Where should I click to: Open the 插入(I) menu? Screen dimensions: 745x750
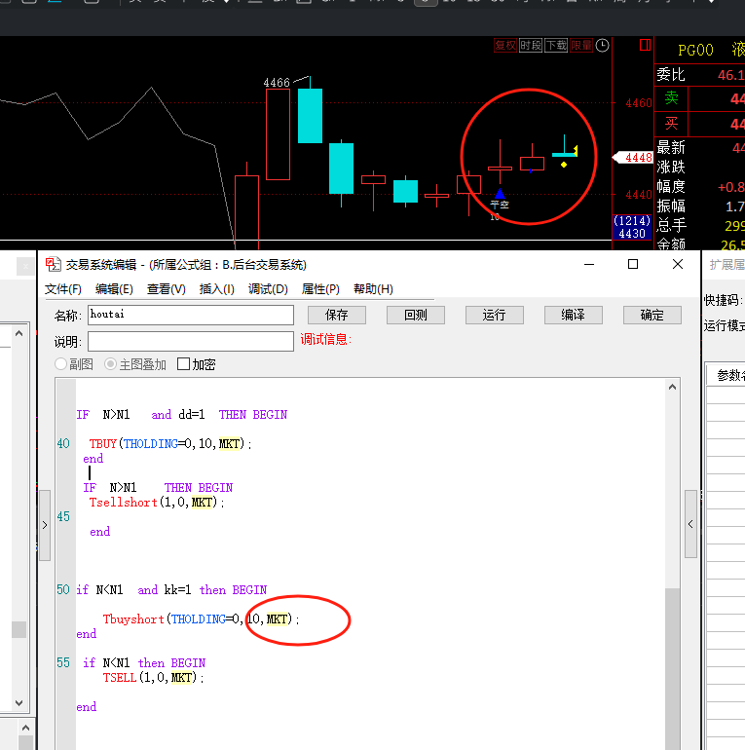coord(216,289)
